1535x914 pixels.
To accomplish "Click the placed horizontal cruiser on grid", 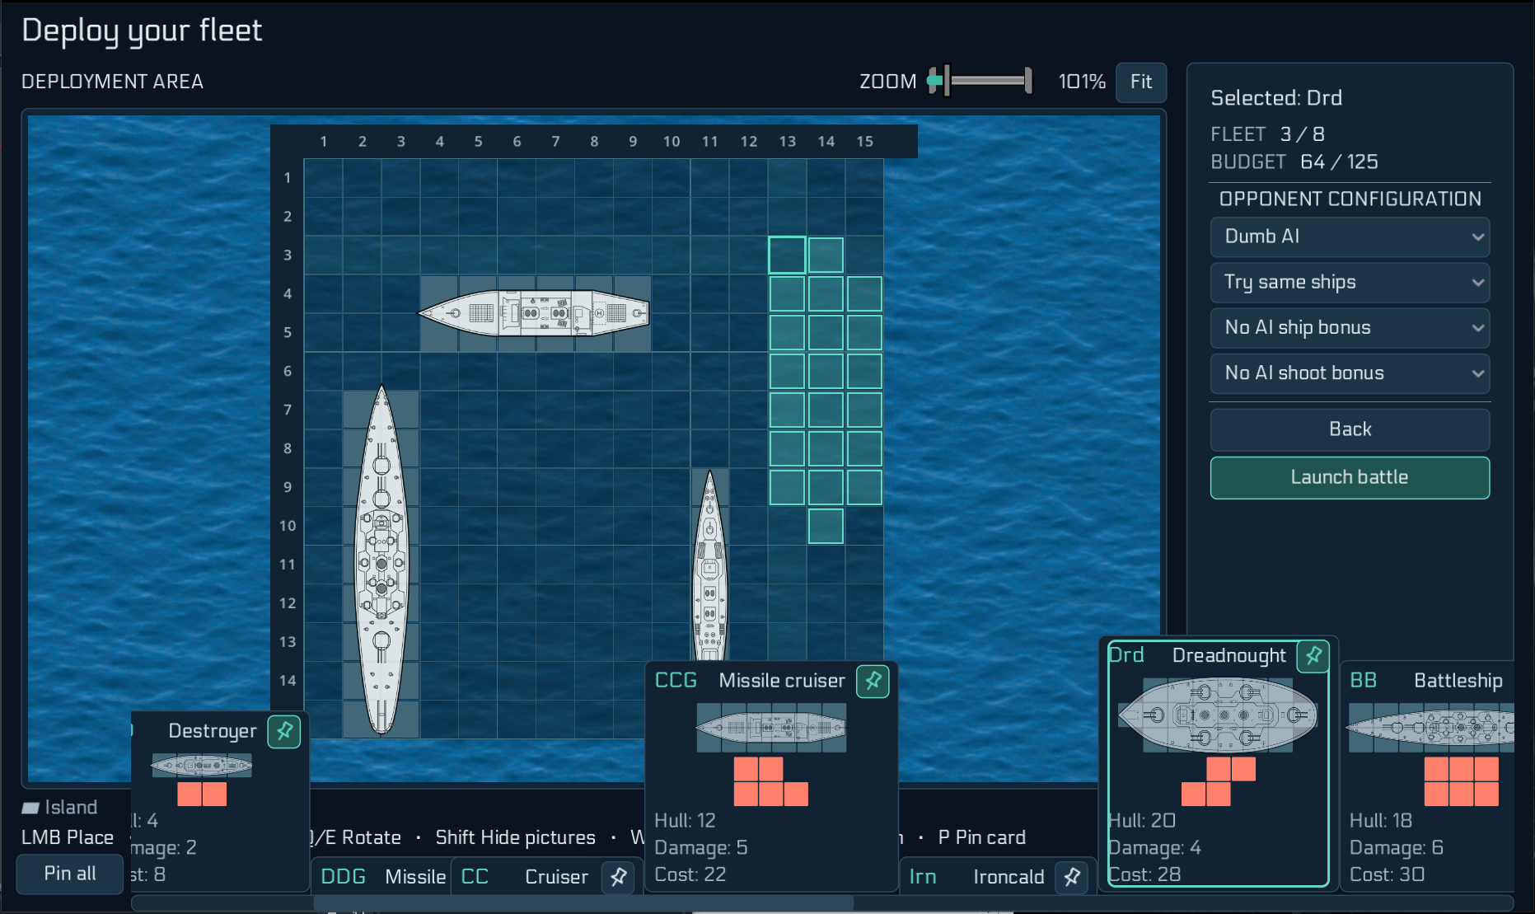I will click(534, 313).
